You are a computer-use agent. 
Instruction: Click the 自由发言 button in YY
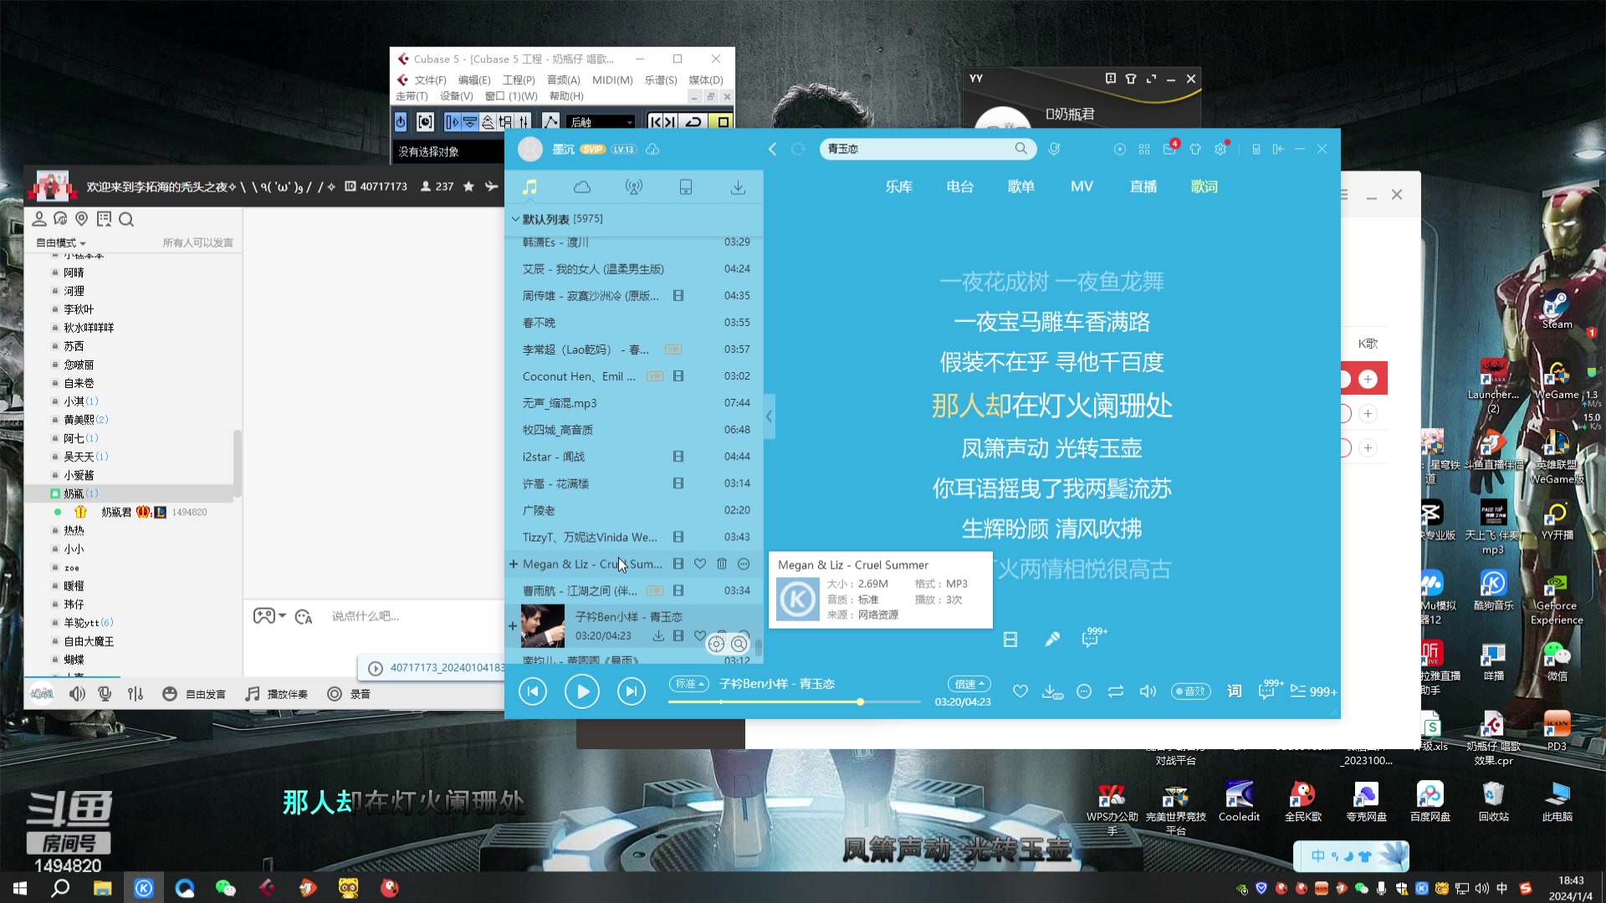click(194, 694)
